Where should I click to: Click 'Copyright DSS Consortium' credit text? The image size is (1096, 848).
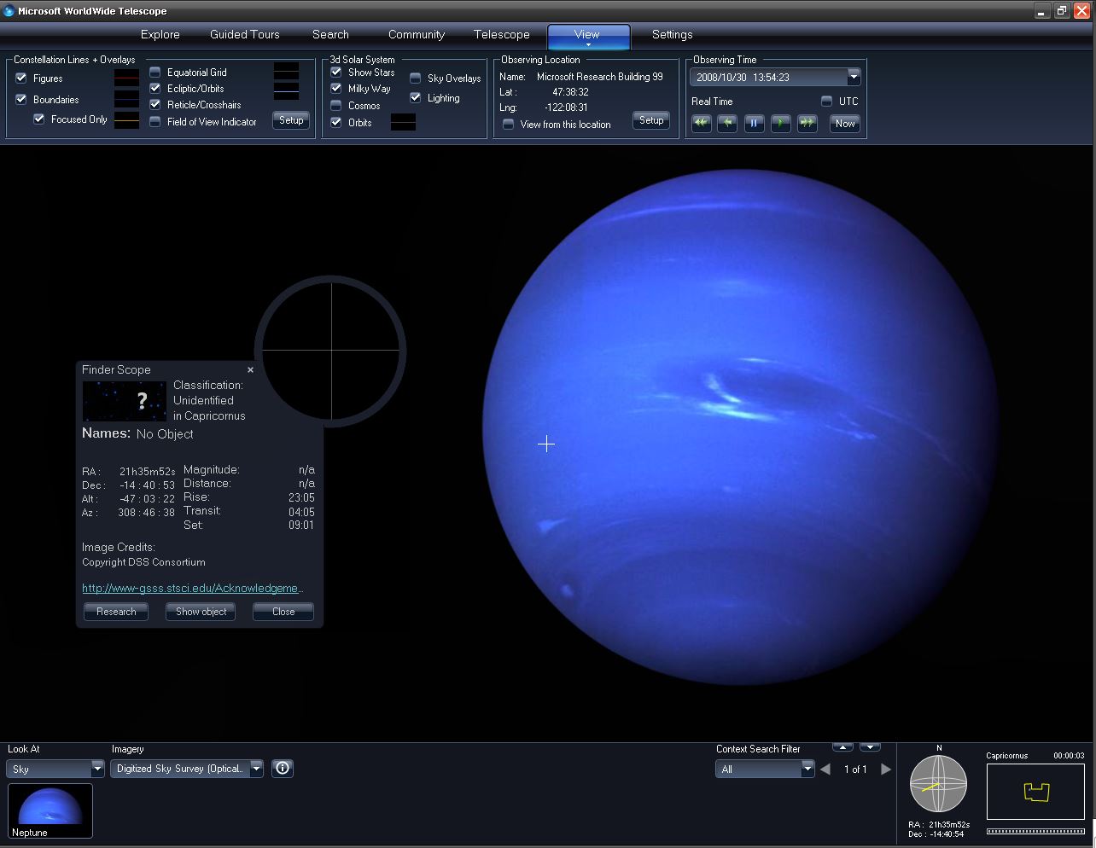click(143, 562)
